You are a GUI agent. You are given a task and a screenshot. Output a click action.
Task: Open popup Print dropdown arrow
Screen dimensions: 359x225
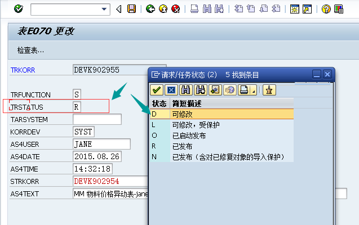(x=254, y=91)
